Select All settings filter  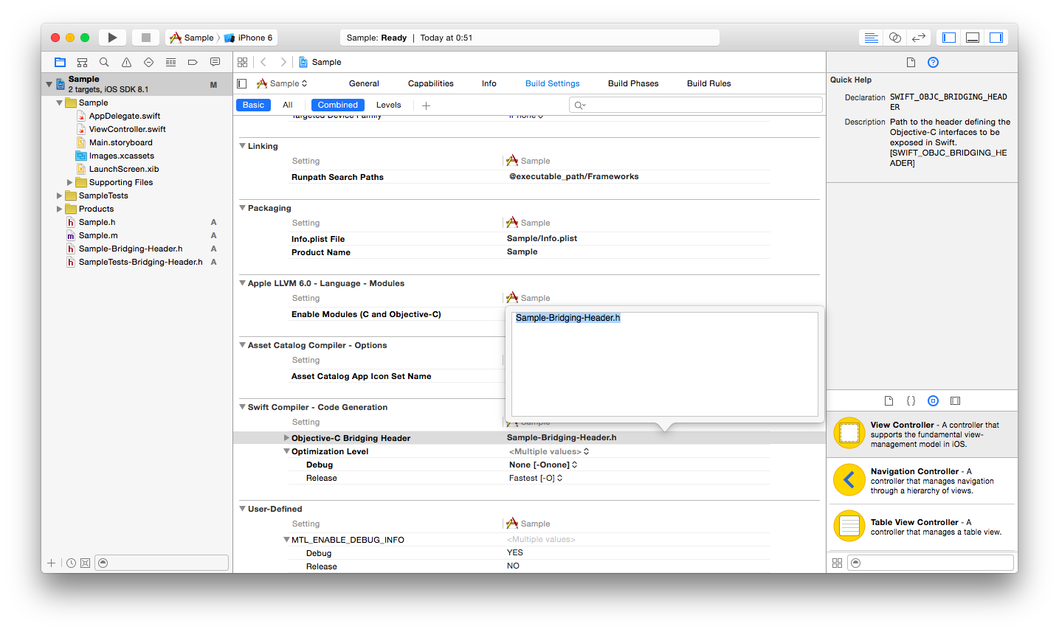[x=288, y=105]
